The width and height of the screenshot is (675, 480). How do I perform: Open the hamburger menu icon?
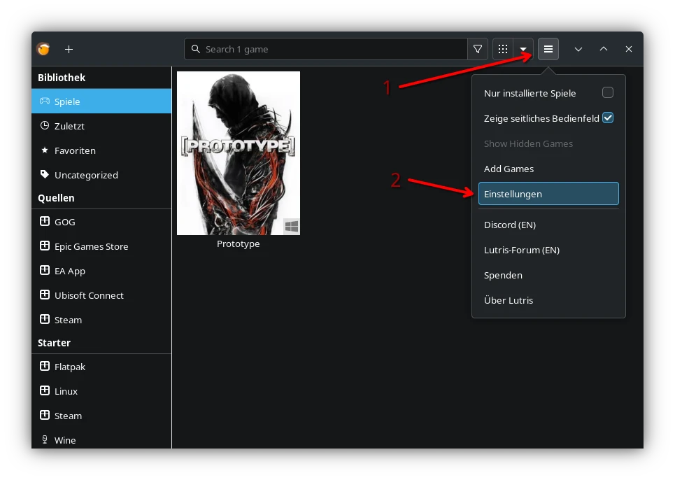click(x=548, y=49)
